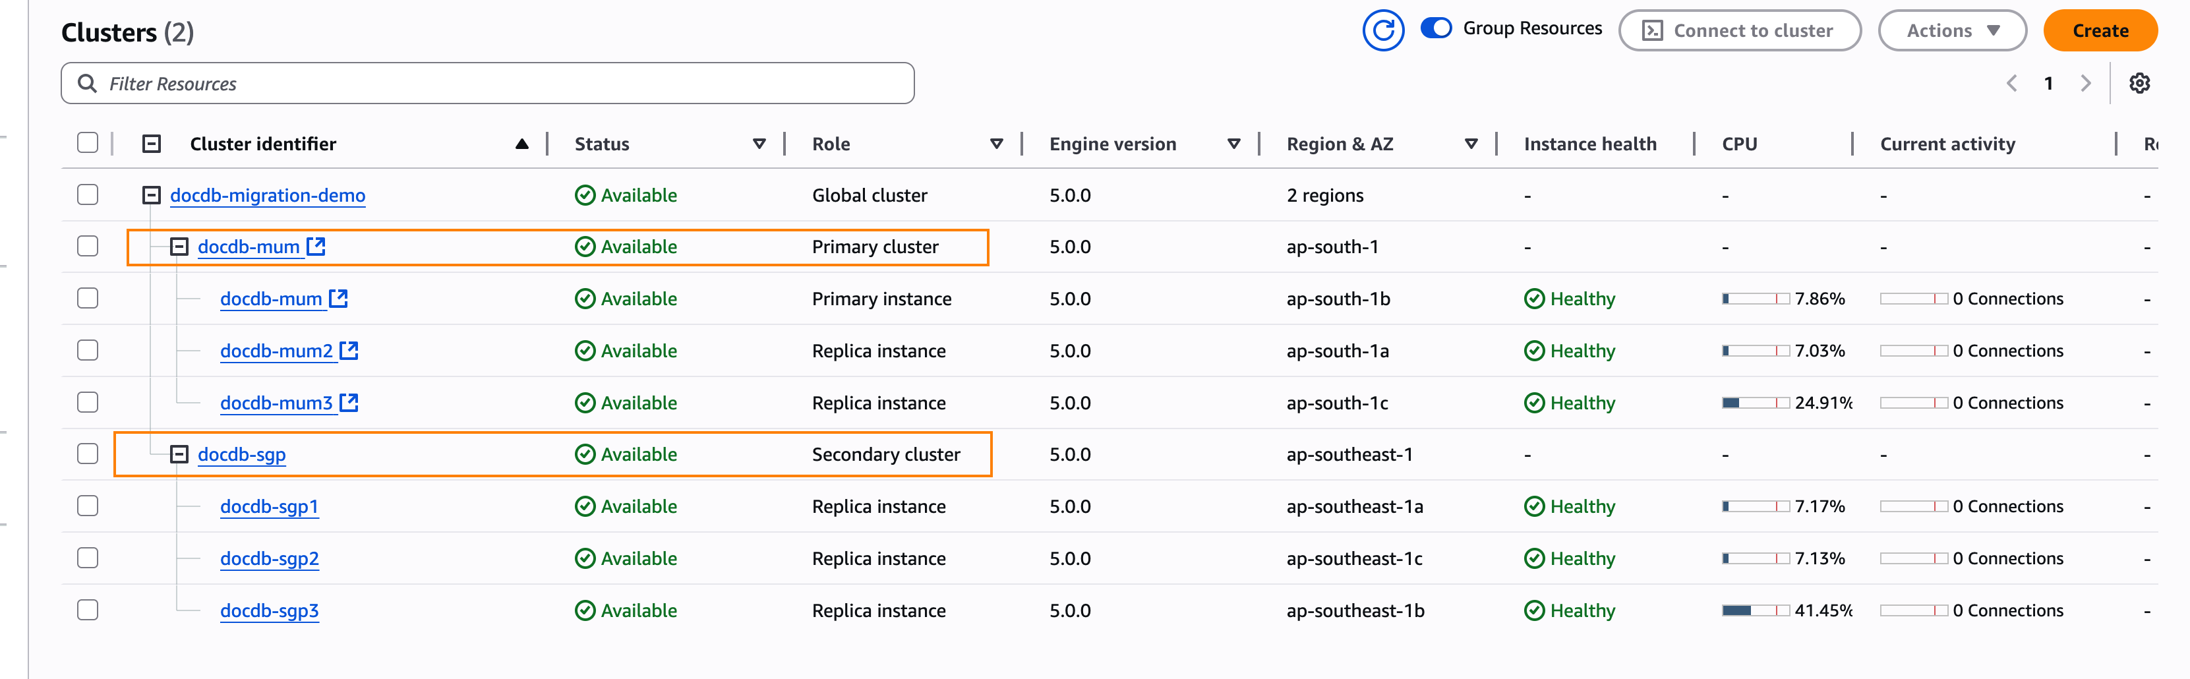Open the docdb-sgp1 instance link
The height and width of the screenshot is (679, 2190).
(269, 506)
